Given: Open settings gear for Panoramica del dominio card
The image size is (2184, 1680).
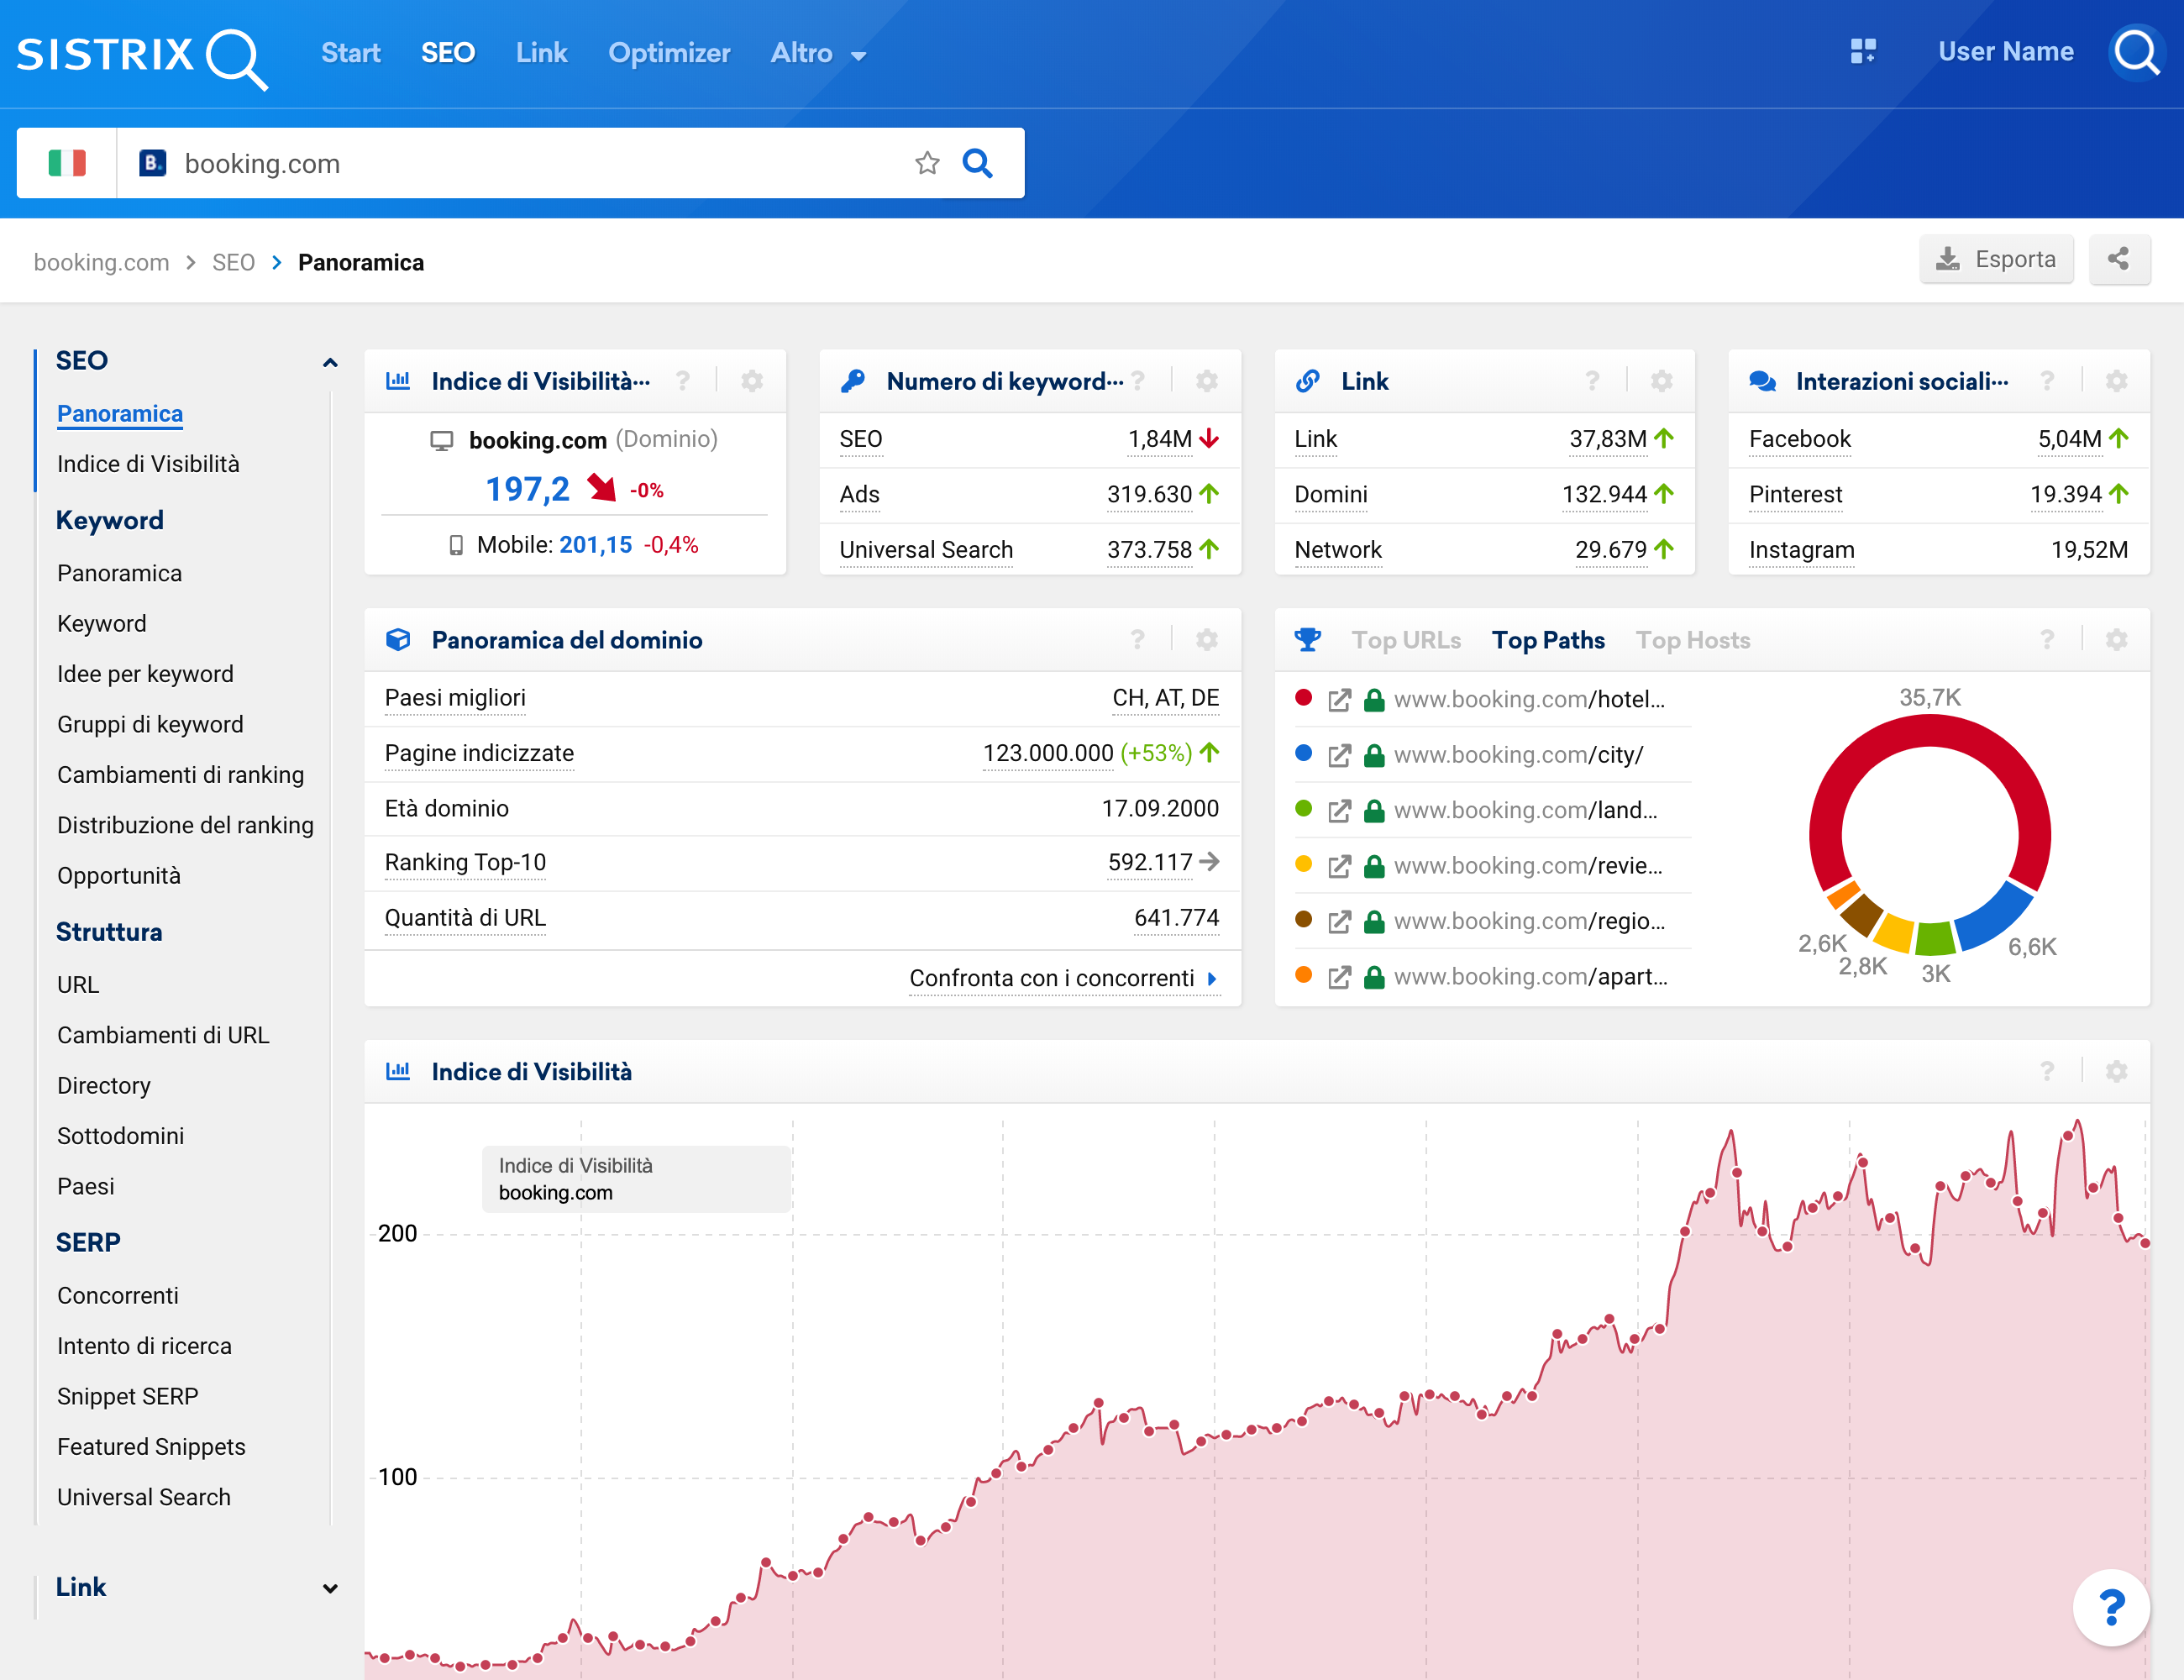Looking at the screenshot, I should (x=1207, y=640).
